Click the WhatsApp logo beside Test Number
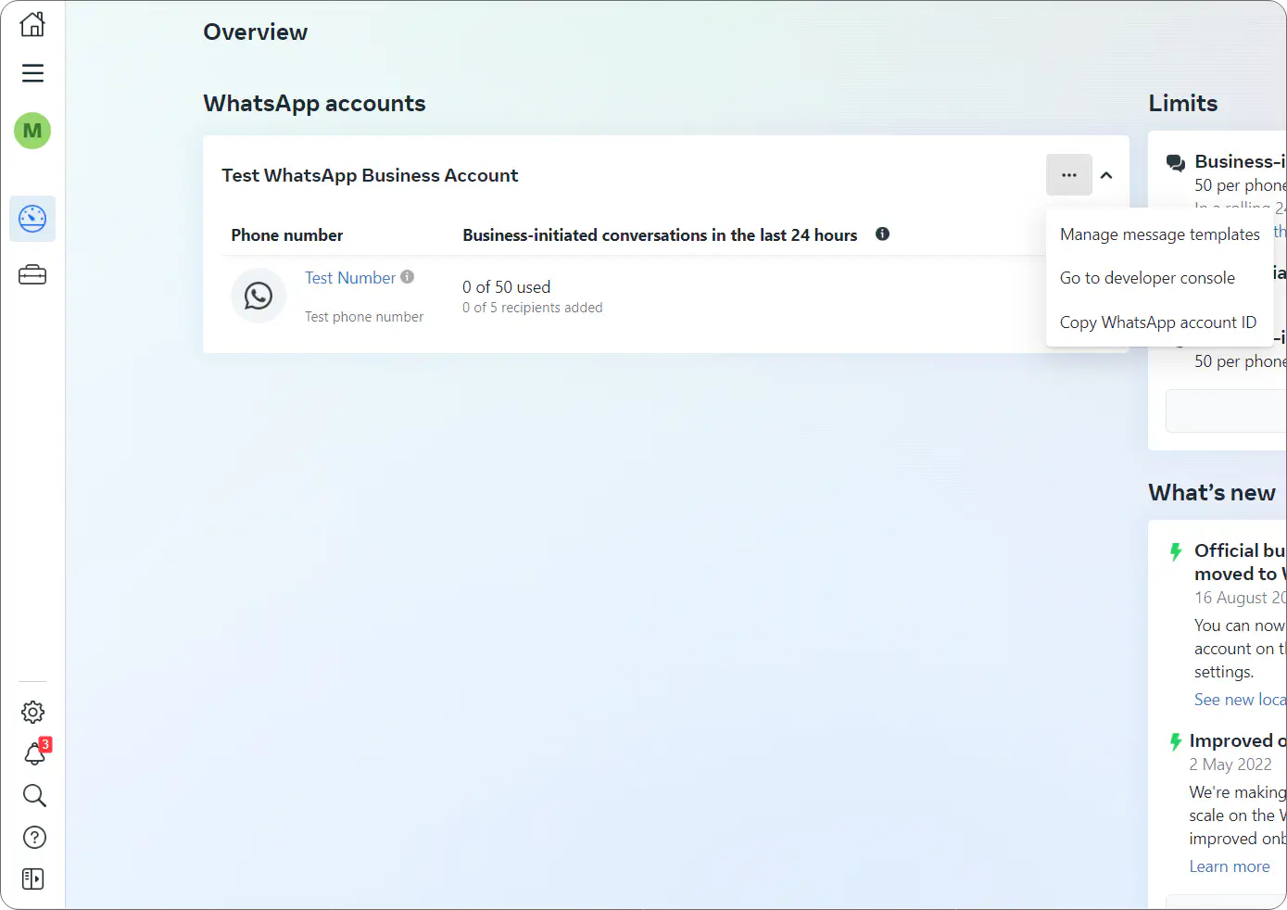The image size is (1287, 910). 259,296
